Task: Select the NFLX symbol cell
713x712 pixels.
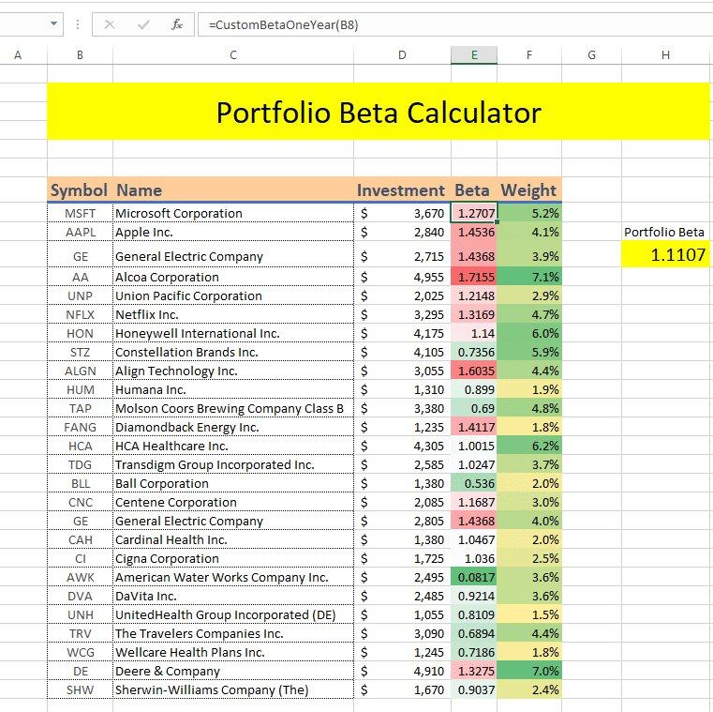Action: coord(80,314)
